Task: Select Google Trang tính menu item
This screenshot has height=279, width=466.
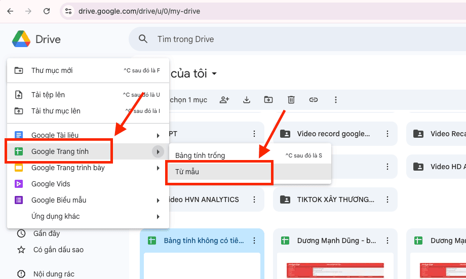Action: (x=88, y=151)
